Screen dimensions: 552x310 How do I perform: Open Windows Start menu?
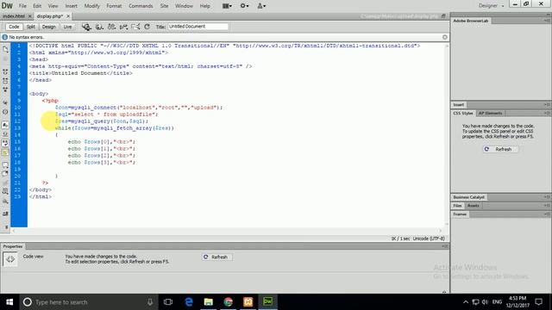click(9, 302)
